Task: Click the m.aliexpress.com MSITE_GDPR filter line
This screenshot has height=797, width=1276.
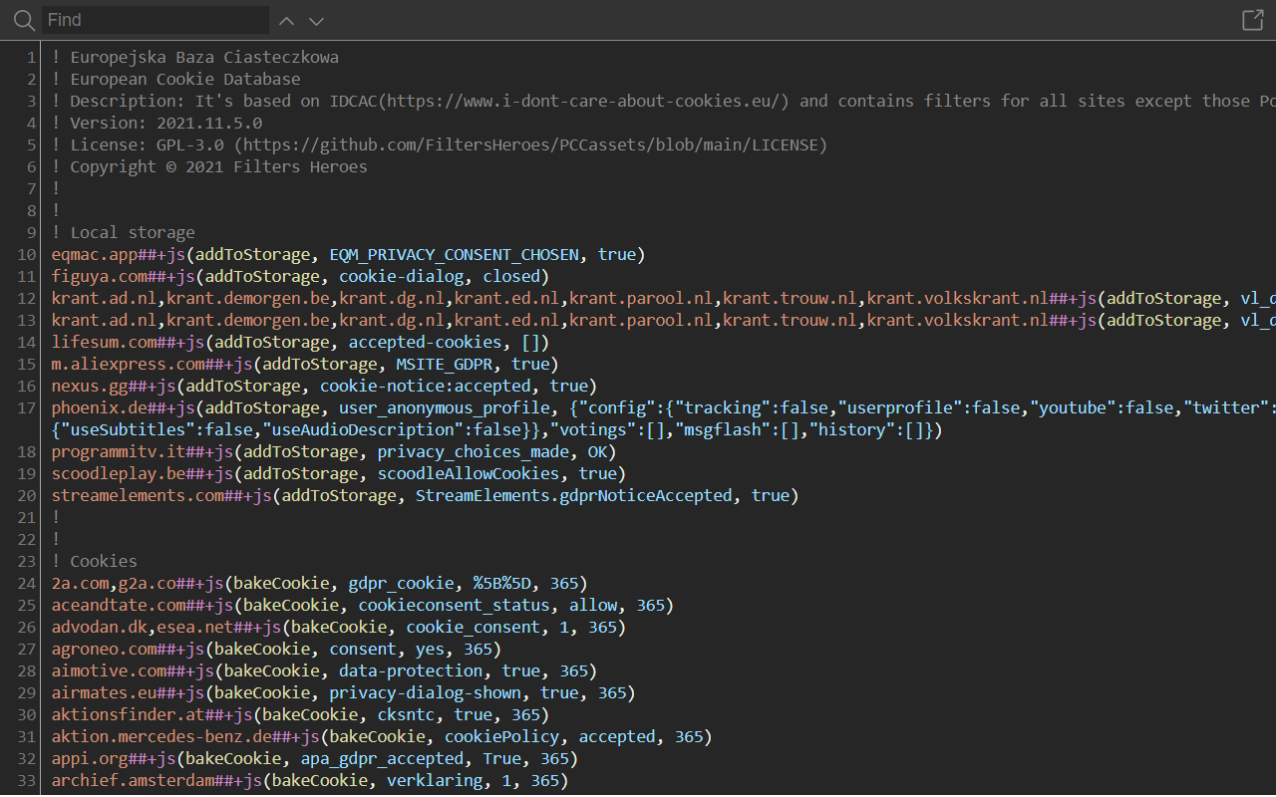Action: click(305, 364)
